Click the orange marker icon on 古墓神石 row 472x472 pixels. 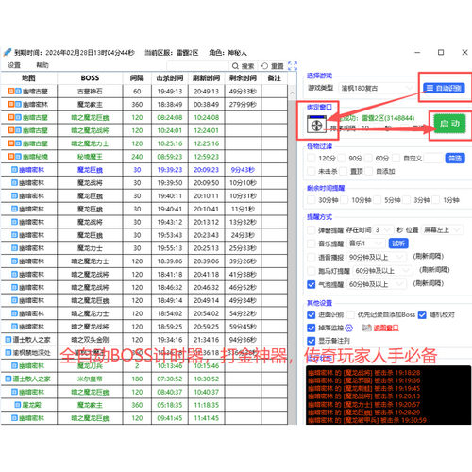(x=11, y=91)
